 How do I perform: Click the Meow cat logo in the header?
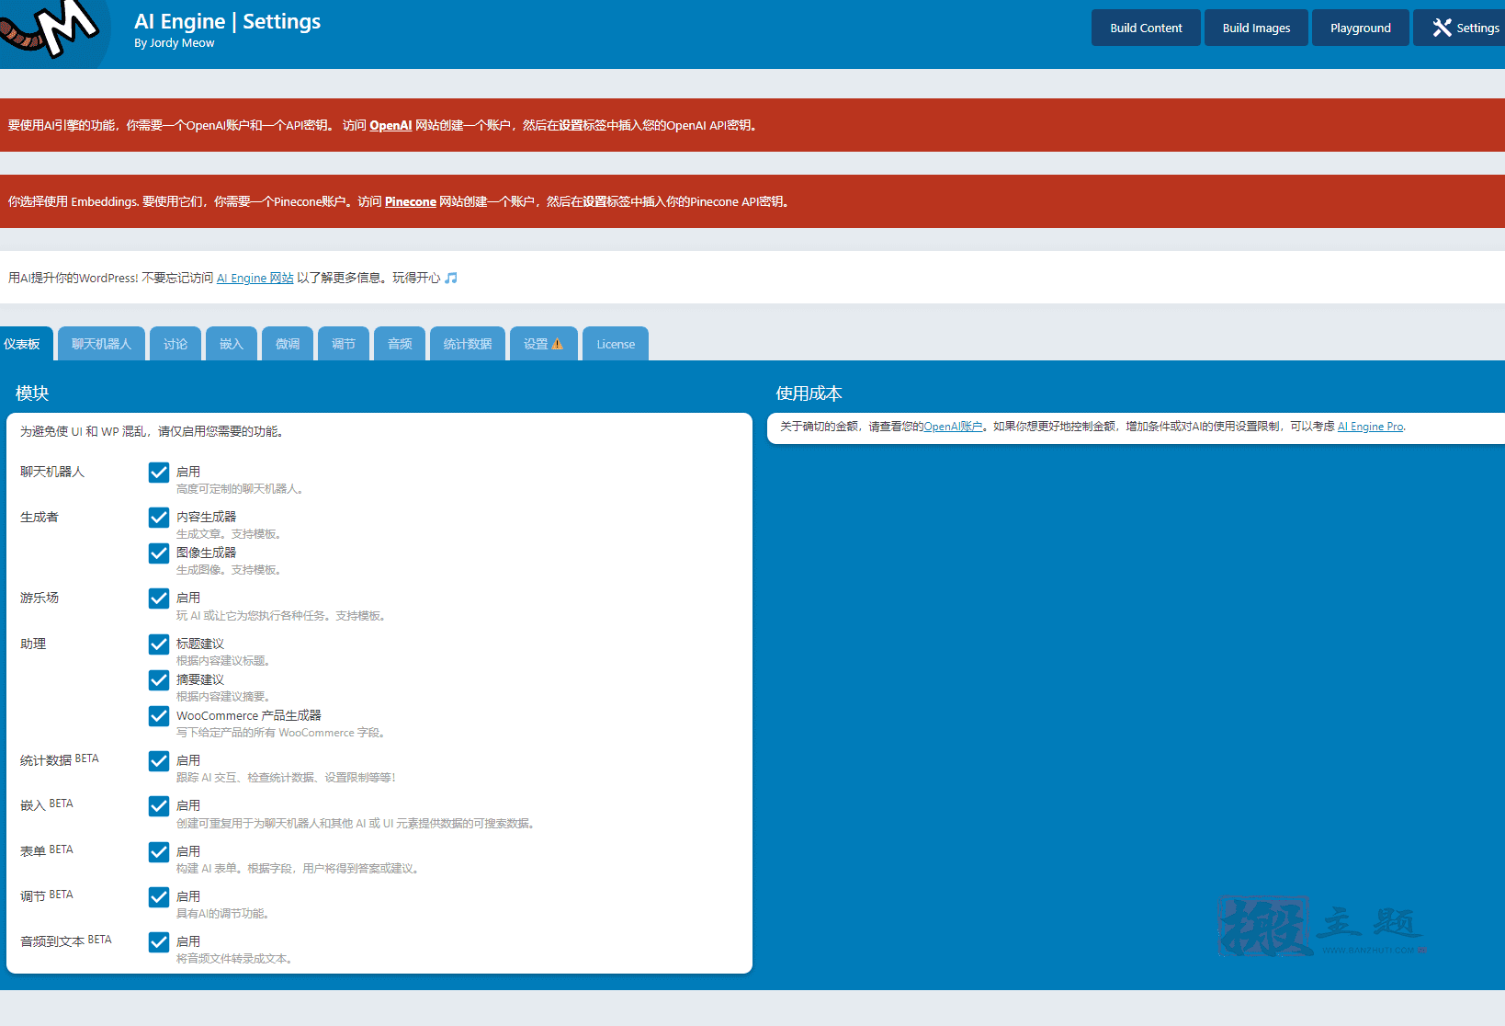point(51,31)
